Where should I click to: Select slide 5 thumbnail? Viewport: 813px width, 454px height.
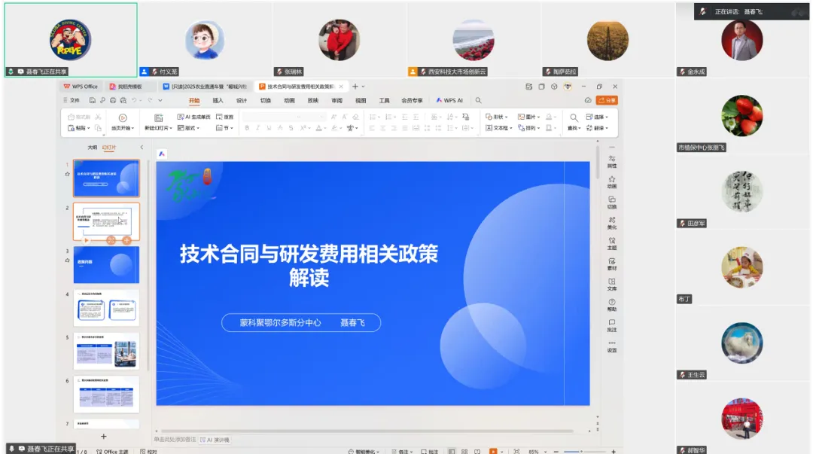106,352
